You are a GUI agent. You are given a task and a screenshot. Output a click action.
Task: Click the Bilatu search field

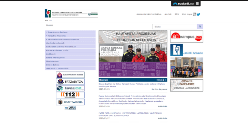(175, 26)
